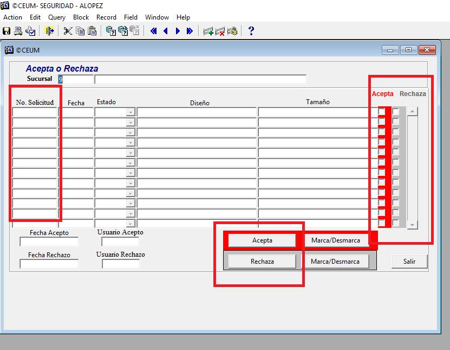Viewport: 450px width, 350px height.
Task: Click the Enter Query toolbar icon
Action: tap(111, 31)
